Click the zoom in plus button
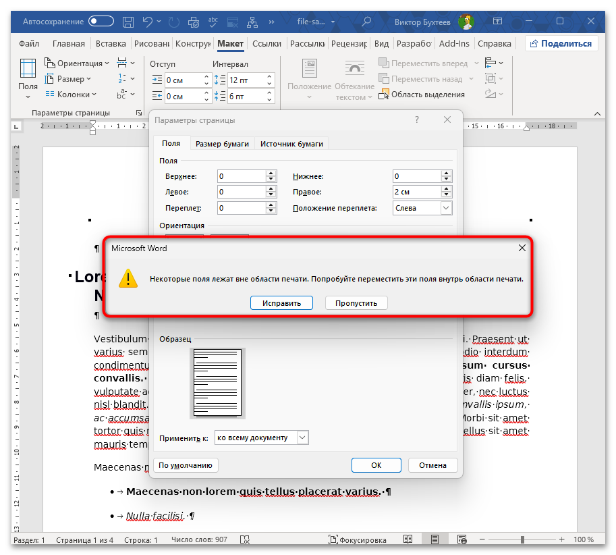616x555 pixels. pyautogui.click(x=562, y=539)
